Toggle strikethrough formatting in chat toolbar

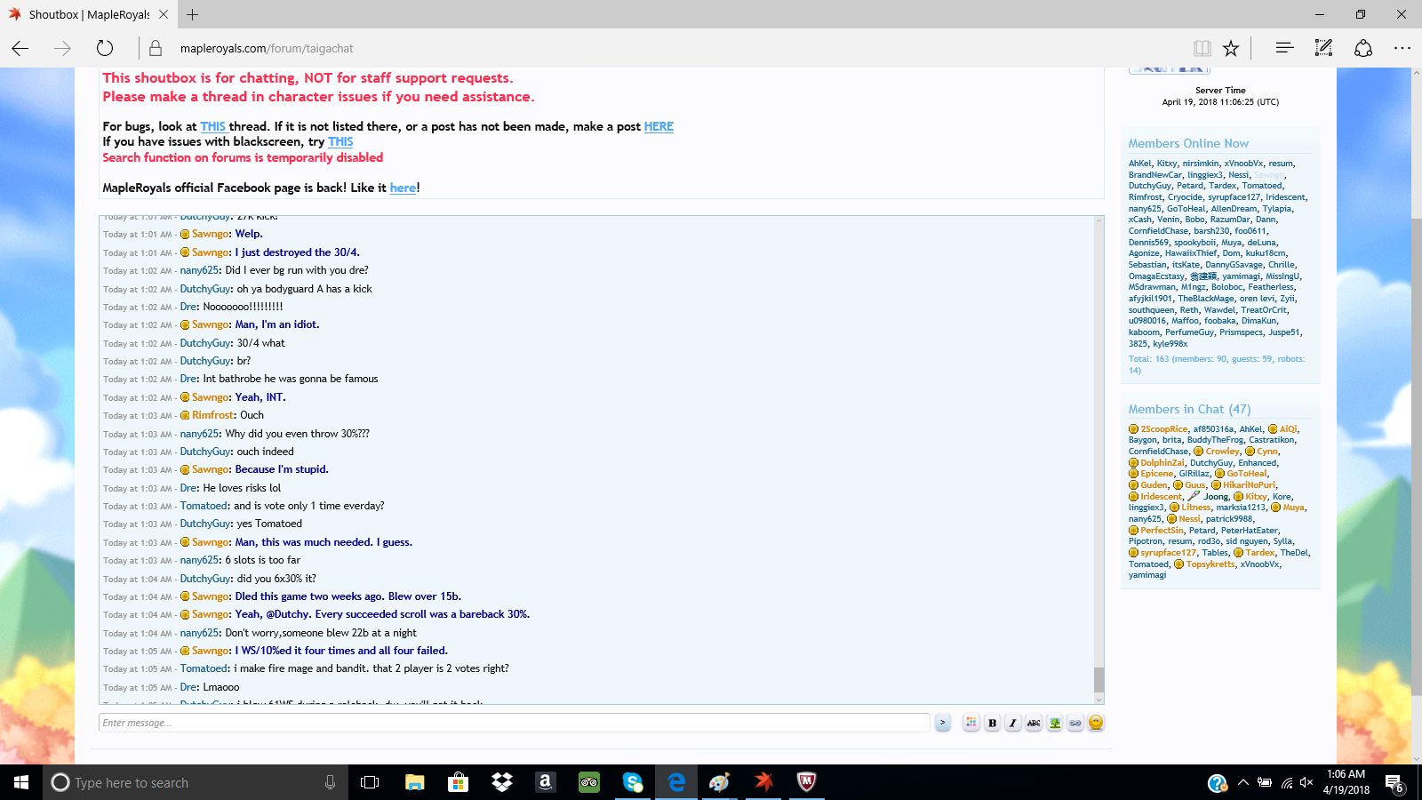point(1034,723)
